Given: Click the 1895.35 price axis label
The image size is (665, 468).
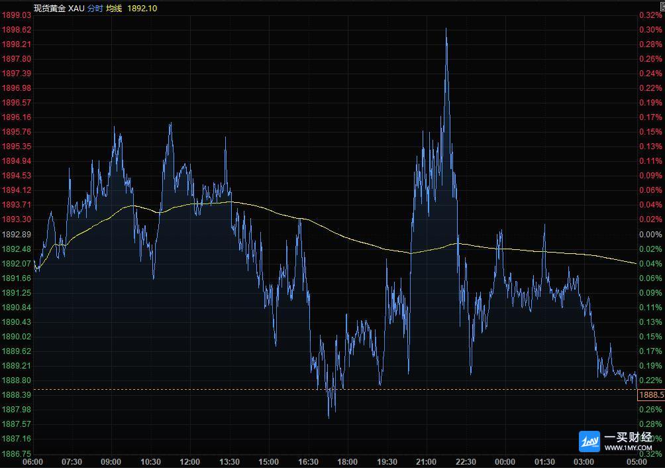Looking at the screenshot, I should pos(17,146).
